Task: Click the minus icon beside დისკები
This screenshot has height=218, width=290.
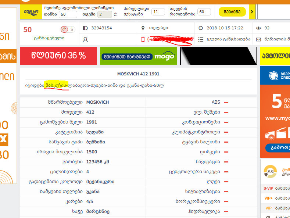Action: pos(226,152)
